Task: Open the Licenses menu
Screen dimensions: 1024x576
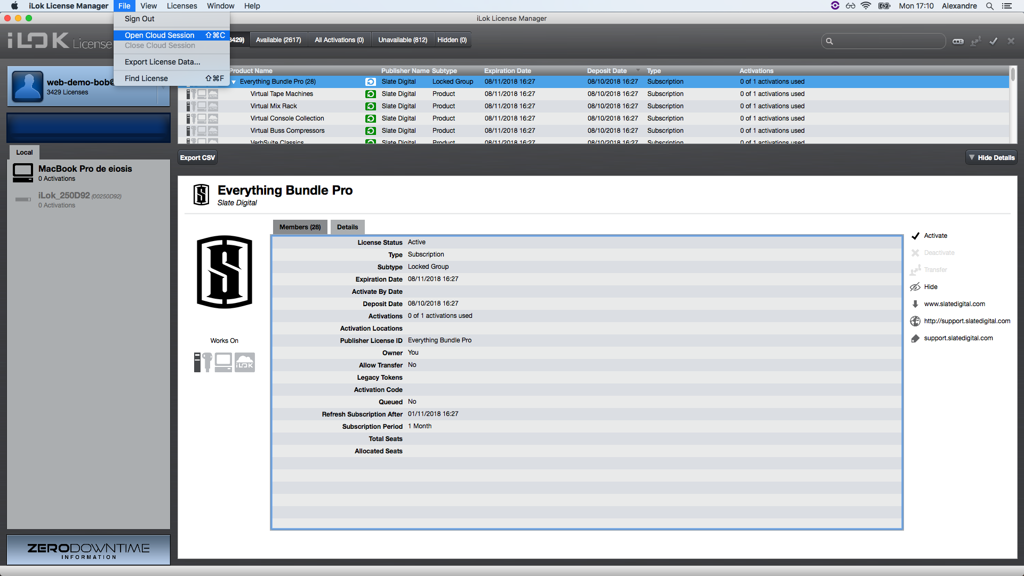Action: coord(182,6)
